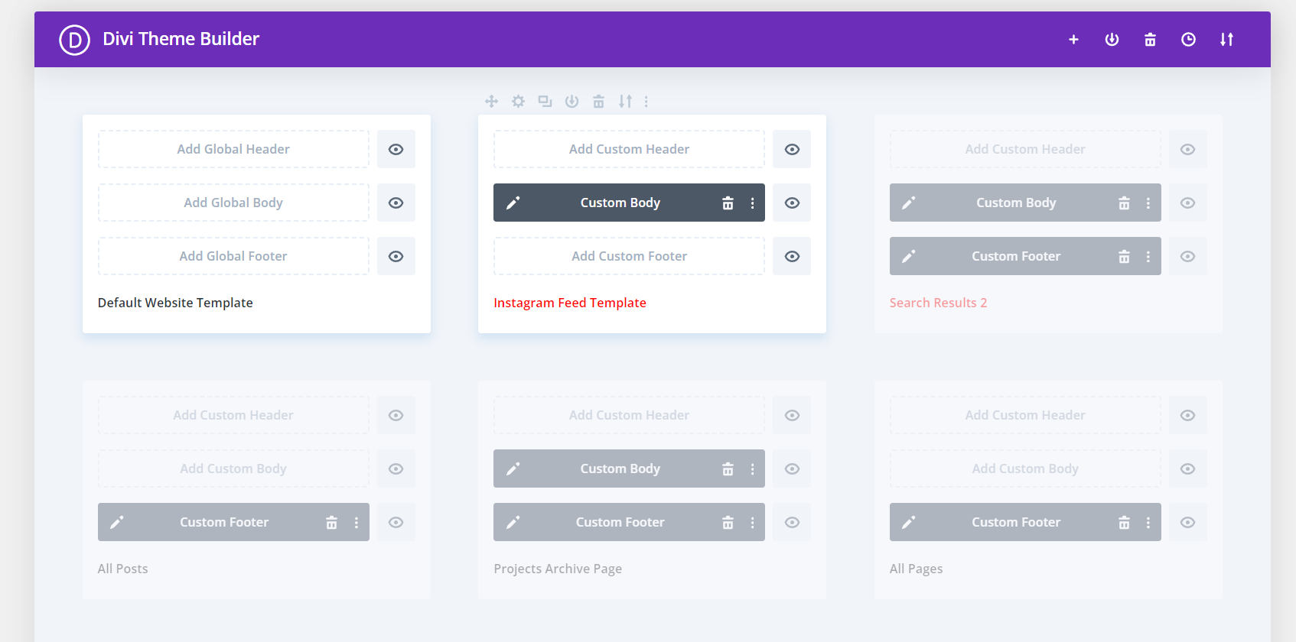Delete Projects Archive Page Custom Footer
Image resolution: width=1296 pixels, height=642 pixels.
coord(728,522)
